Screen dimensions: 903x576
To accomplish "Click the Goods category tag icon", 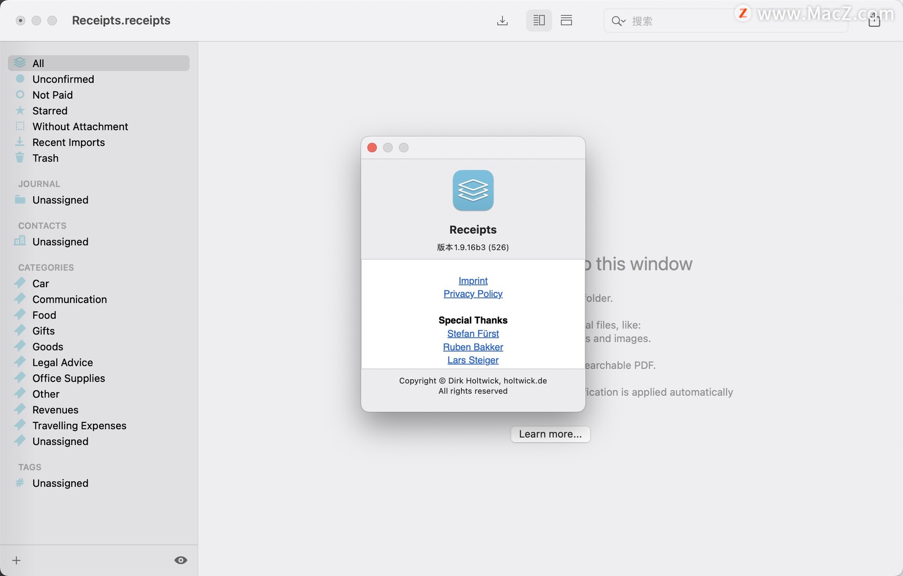I will (20, 347).
